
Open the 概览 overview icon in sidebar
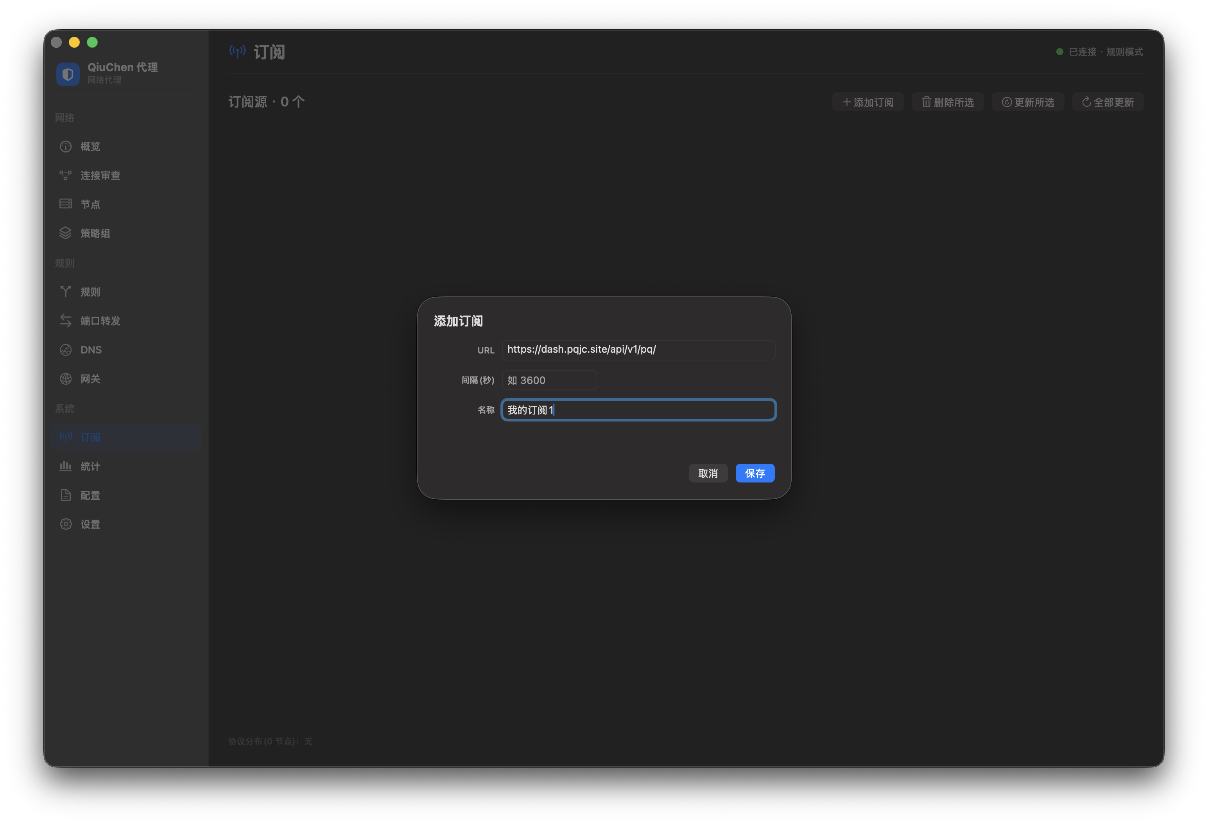[66, 147]
